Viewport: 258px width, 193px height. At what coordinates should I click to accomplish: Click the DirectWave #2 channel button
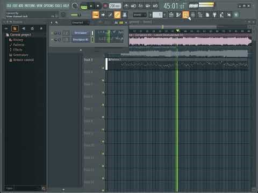pos(81,40)
